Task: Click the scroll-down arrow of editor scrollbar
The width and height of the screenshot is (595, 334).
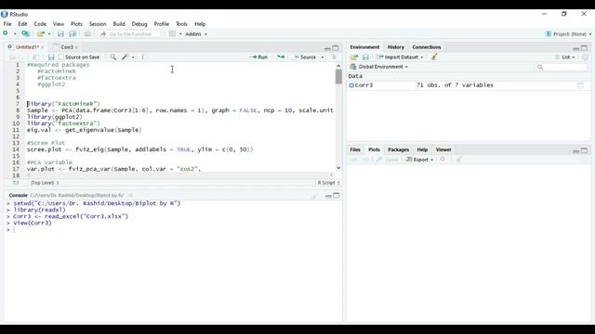Action: pyautogui.click(x=338, y=168)
